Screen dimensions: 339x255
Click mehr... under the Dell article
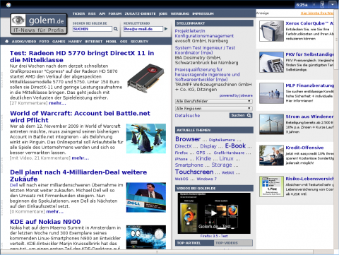pos(55,211)
